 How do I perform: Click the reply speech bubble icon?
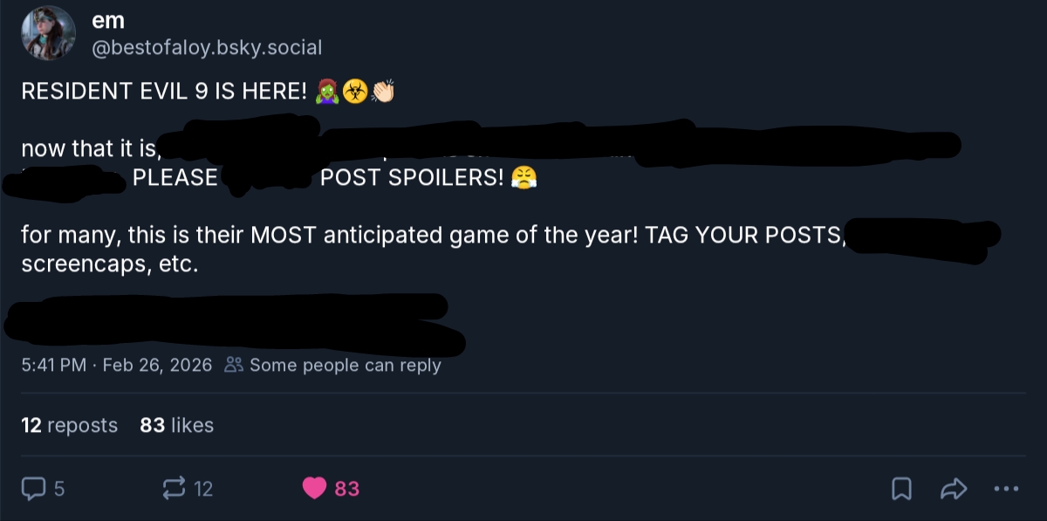tap(33, 489)
